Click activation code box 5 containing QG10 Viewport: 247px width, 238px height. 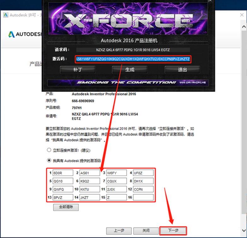[x=63, y=181]
